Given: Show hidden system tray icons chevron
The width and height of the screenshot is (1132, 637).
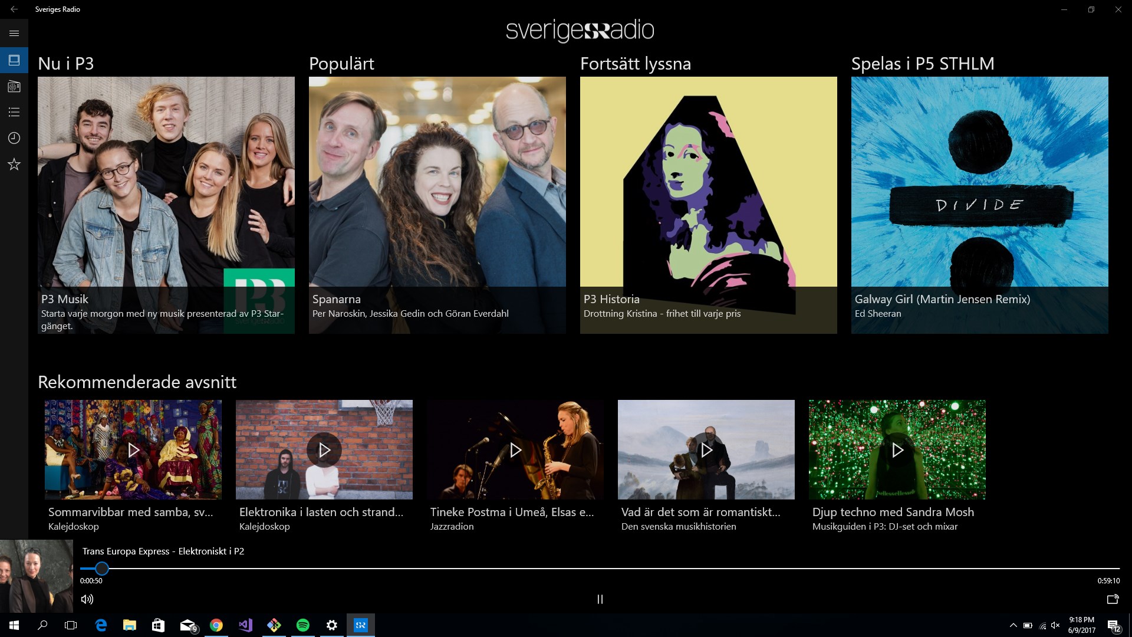Looking at the screenshot, I should point(1013,625).
